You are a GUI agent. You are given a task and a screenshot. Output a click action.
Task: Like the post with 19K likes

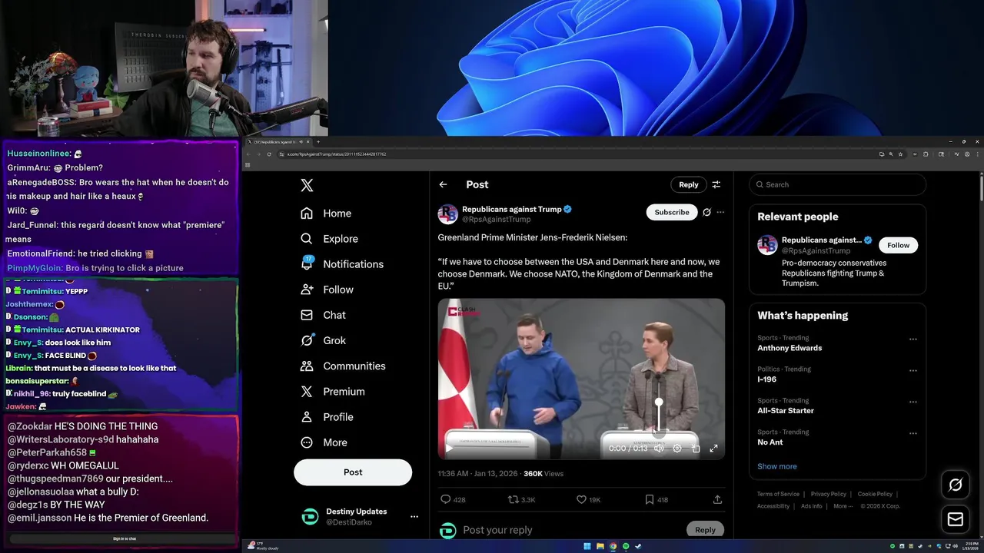pyautogui.click(x=589, y=499)
